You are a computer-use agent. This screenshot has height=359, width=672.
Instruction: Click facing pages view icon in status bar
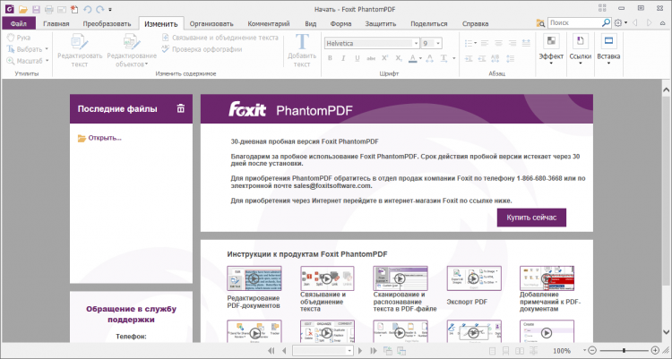[x=520, y=351]
